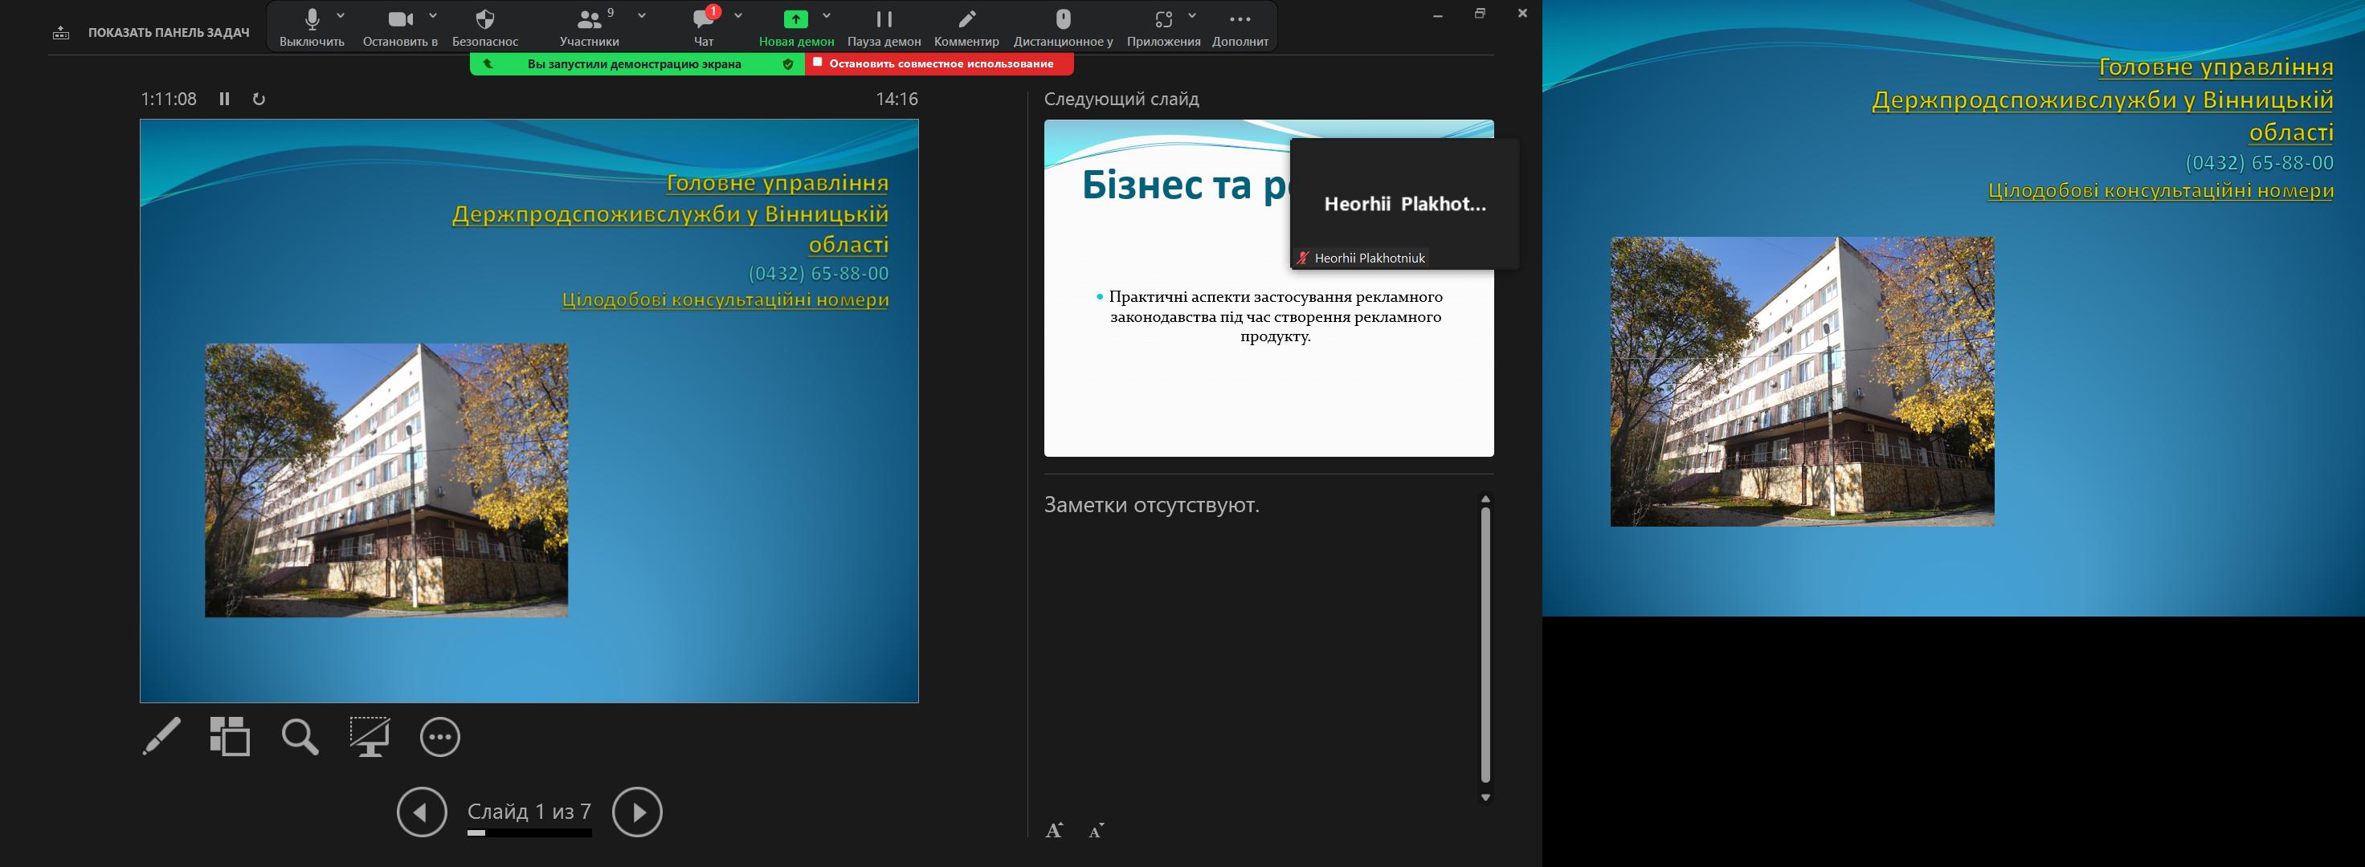Open the Участники participants panel

589,27
